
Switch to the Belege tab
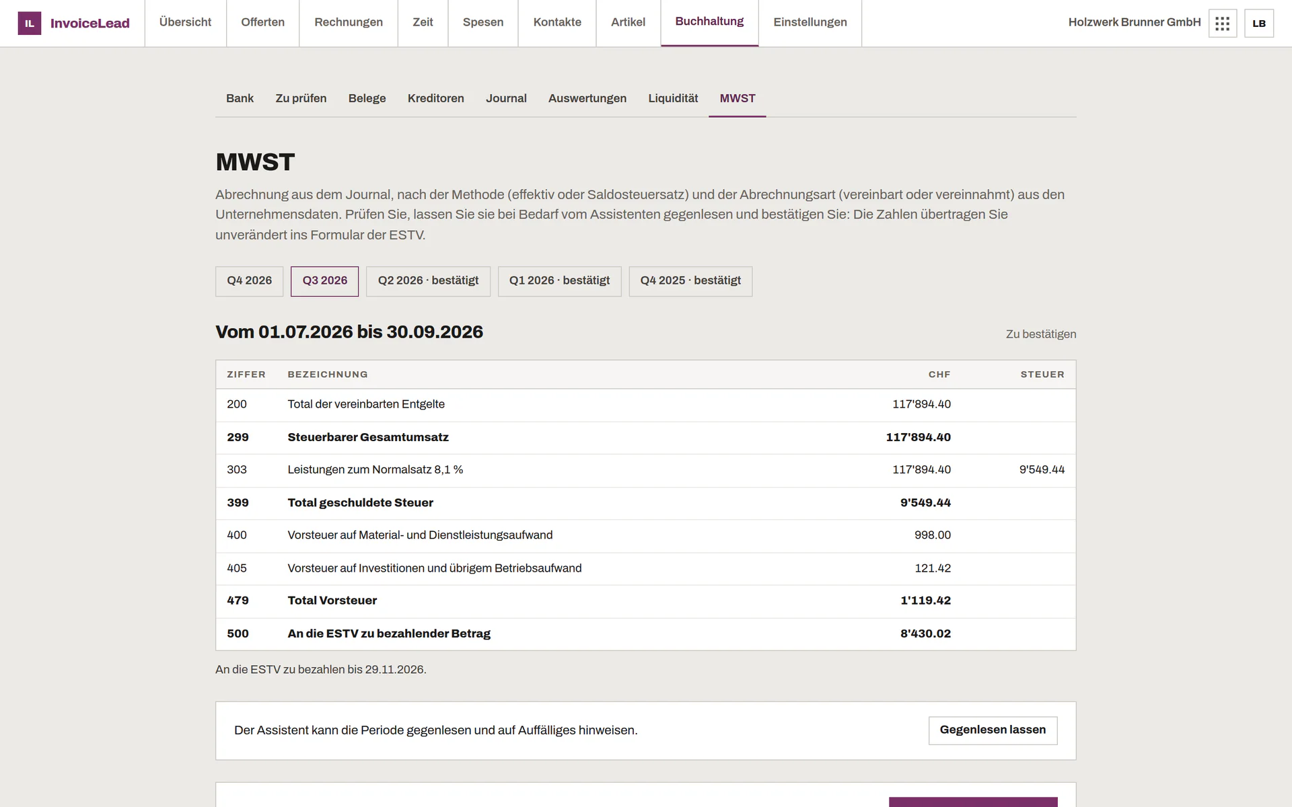coord(367,98)
